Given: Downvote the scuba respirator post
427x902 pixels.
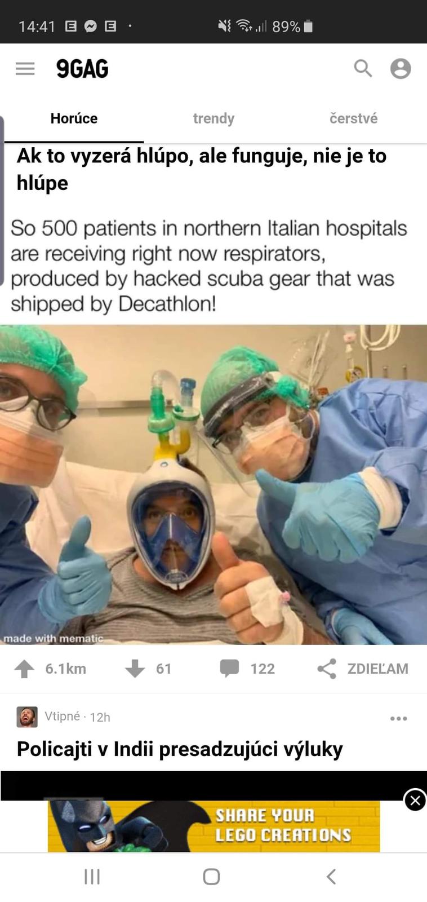Looking at the screenshot, I should tap(135, 669).
